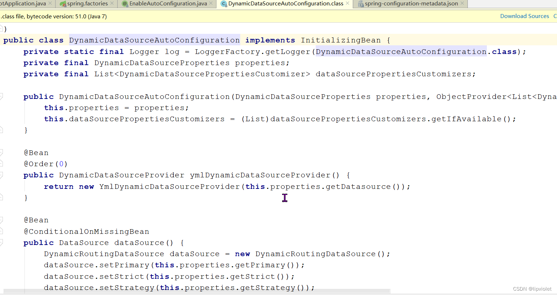
Task: Close the spring.factories tab
Action: tap(112, 3)
